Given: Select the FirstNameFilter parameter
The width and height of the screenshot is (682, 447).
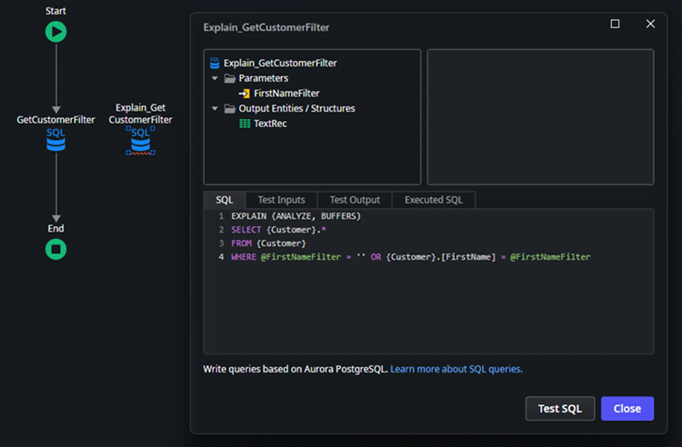Looking at the screenshot, I should (x=286, y=94).
